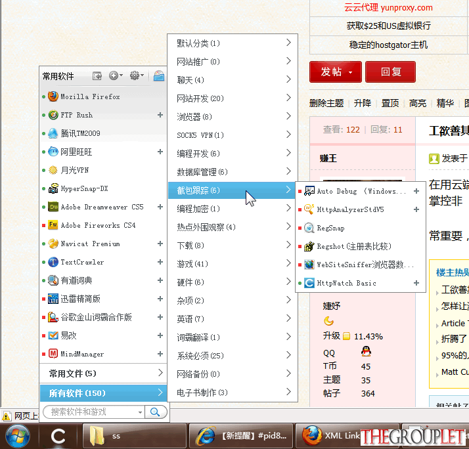This screenshot has height=449, width=469.
Task: Click 删除主题 link
Action: [x=326, y=104]
